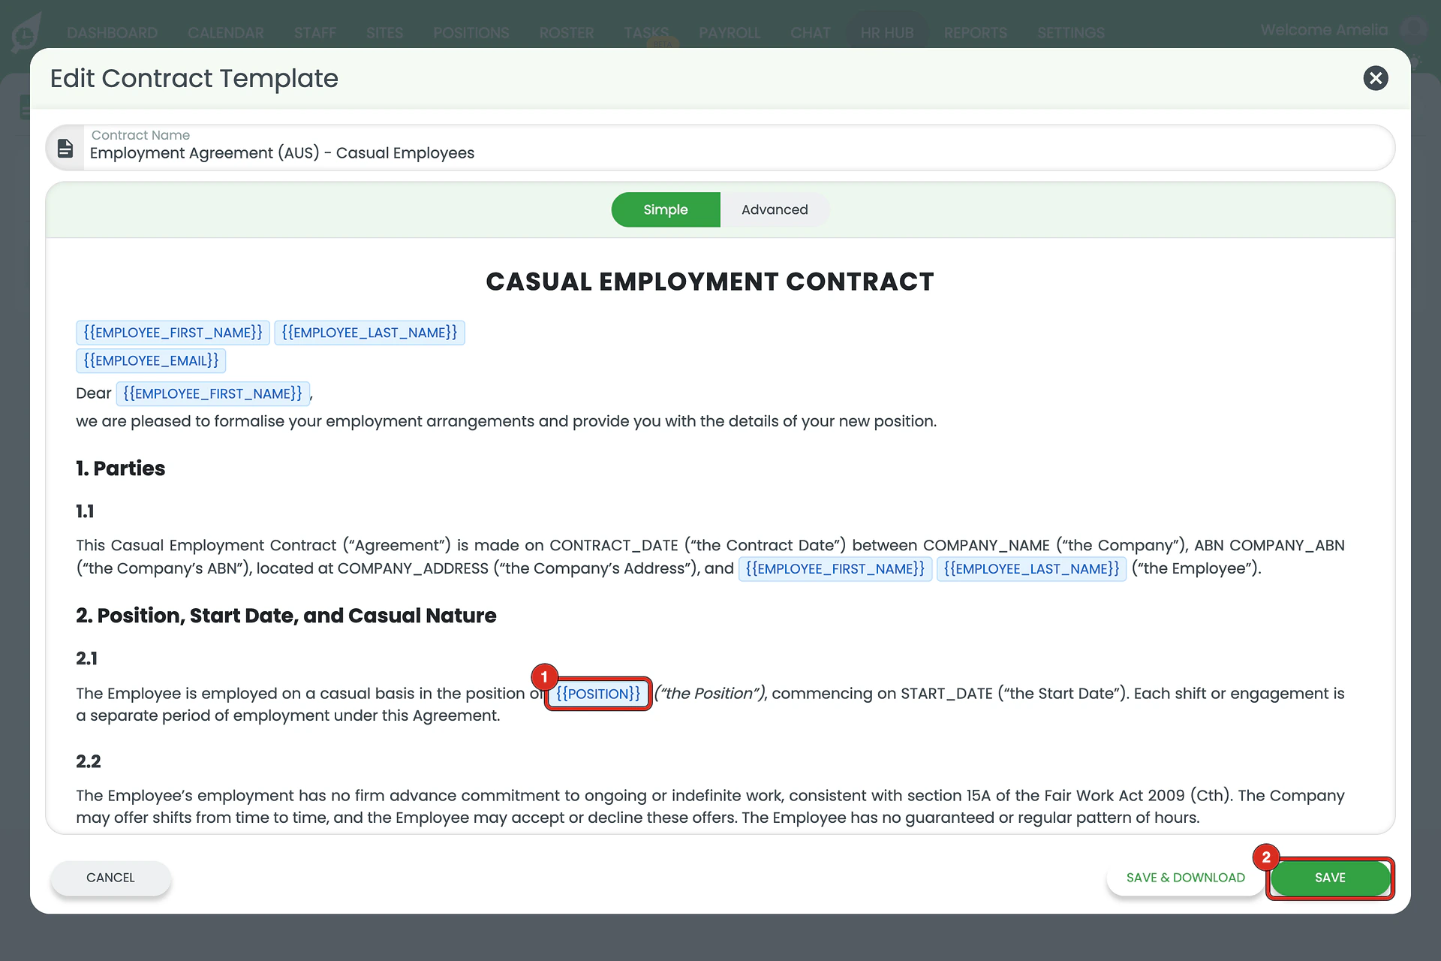Click CONTRACT_DATE text in clause 1.1

pos(614,546)
